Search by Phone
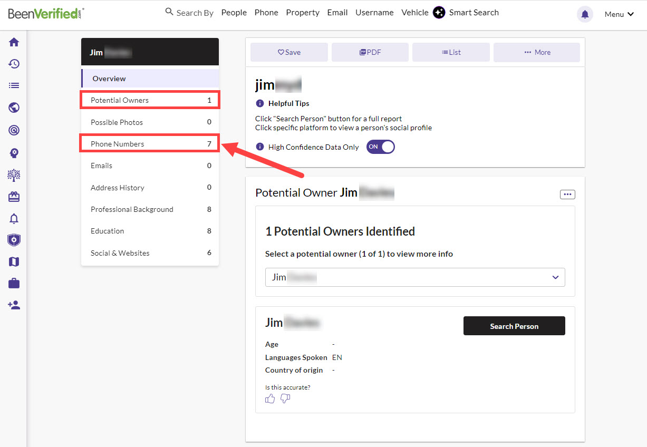This screenshot has width=647, height=447. click(266, 13)
